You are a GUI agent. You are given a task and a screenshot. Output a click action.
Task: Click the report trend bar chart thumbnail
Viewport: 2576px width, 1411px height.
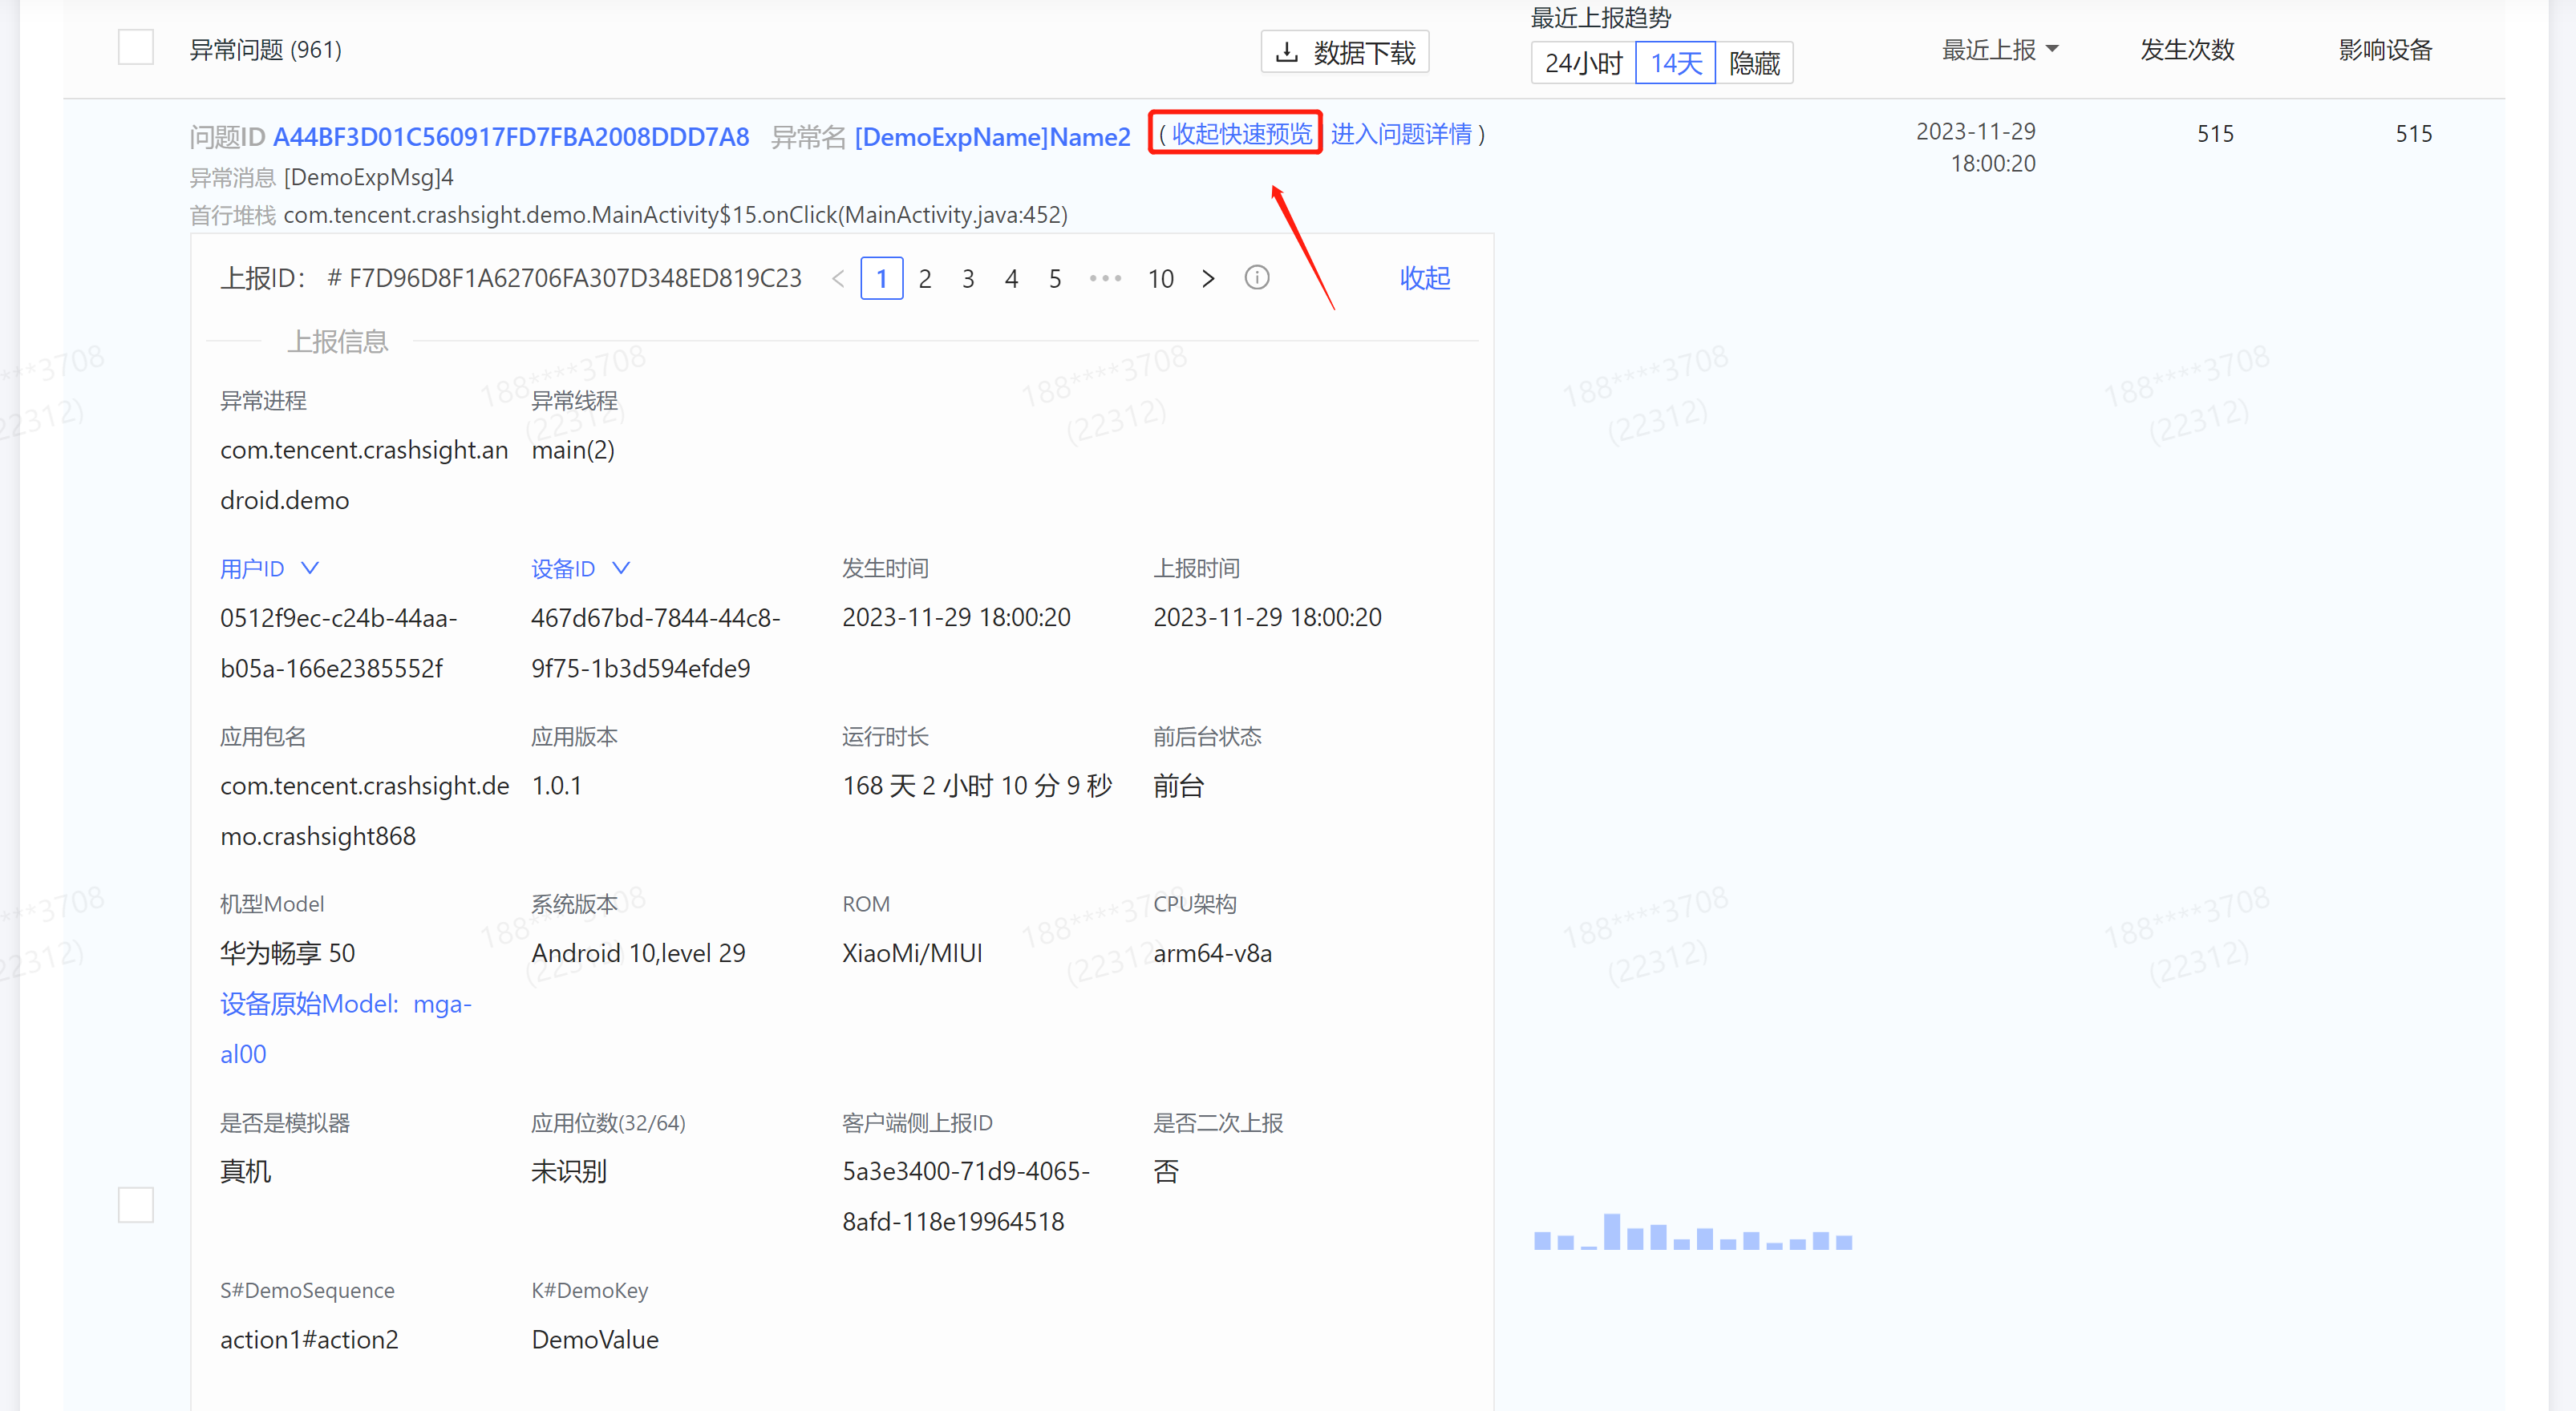pos(1693,1231)
